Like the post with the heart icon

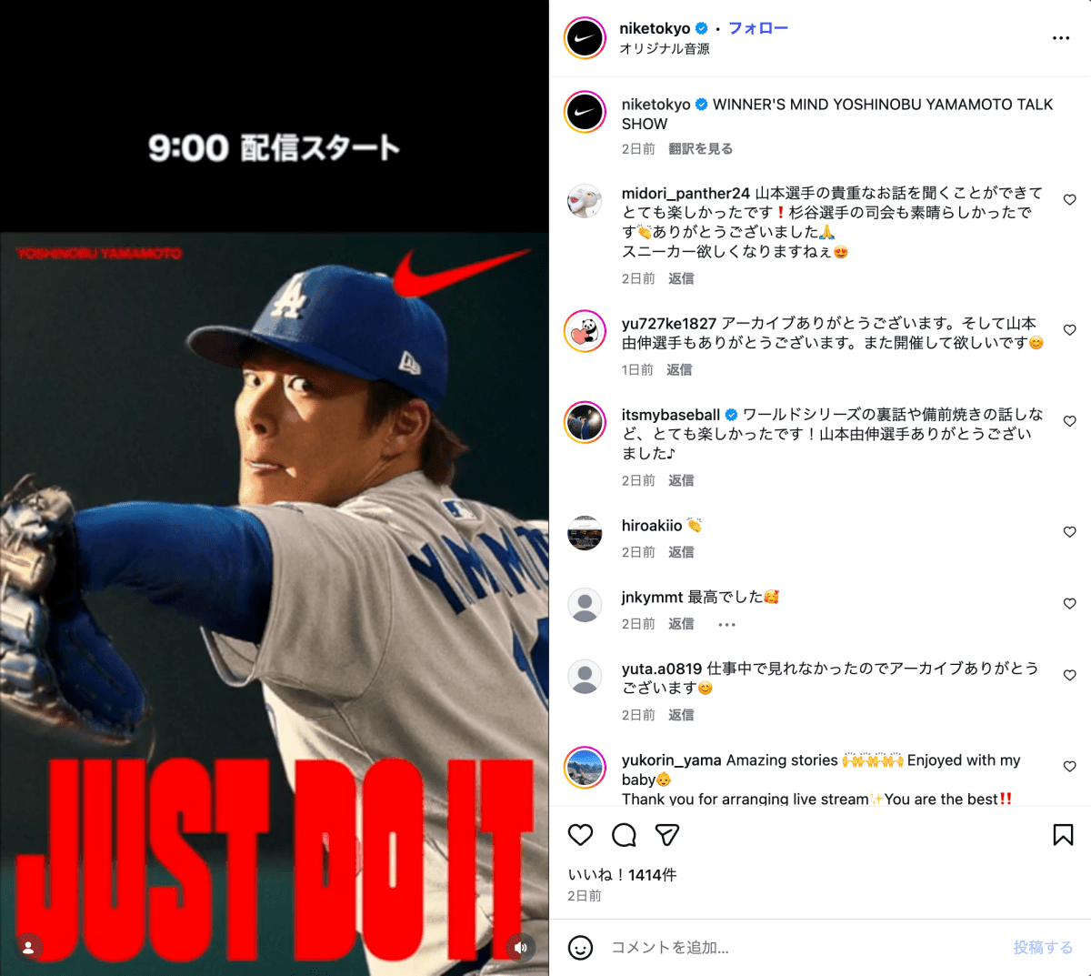point(580,835)
